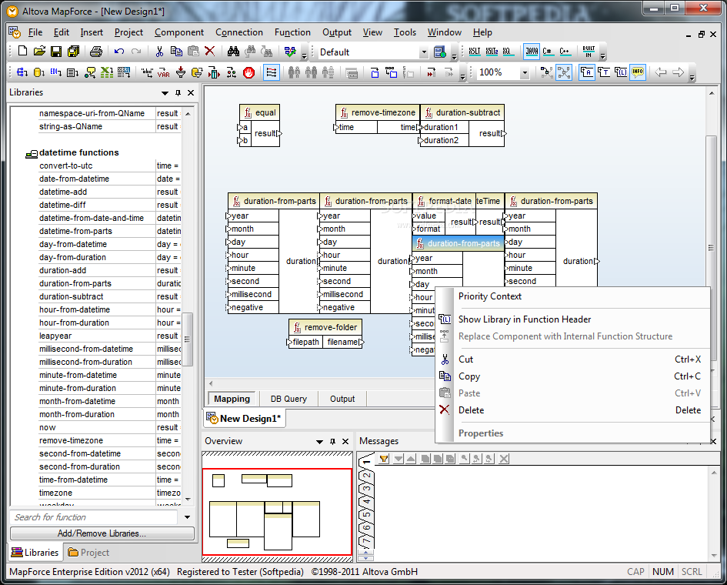727x585 pixels.
Task: Expand main toolbar overflow options arrow
Action: [x=304, y=56]
